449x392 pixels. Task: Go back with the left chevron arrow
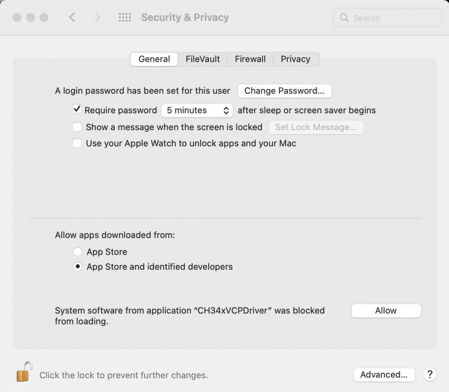point(72,18)
